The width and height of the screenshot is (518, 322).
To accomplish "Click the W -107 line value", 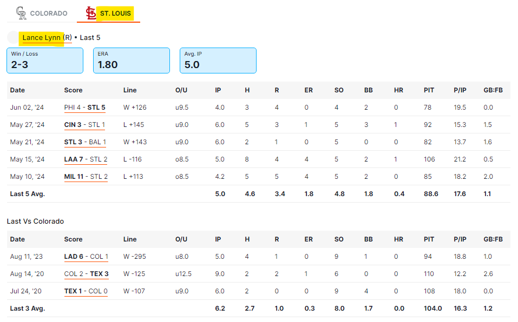I will pos(134,291).
